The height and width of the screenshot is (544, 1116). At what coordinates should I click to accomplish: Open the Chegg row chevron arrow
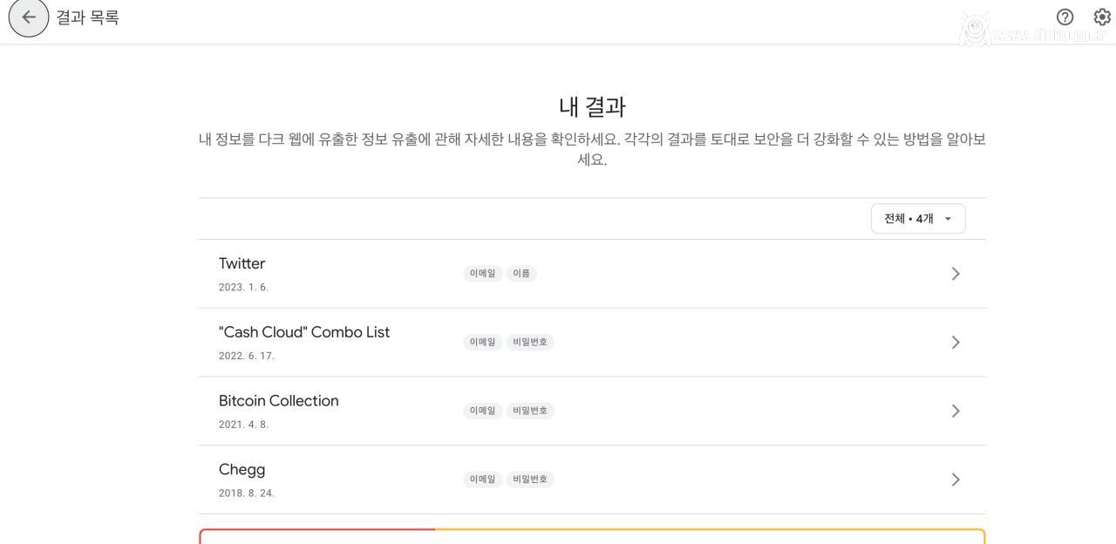point(956,479)
